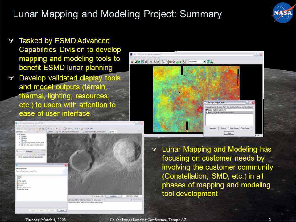This screenshot has height=222, width=296.
Task: Toggle the RECT_LO_MERC GRID overlay checkbox
Action: (x=207, y=113)
